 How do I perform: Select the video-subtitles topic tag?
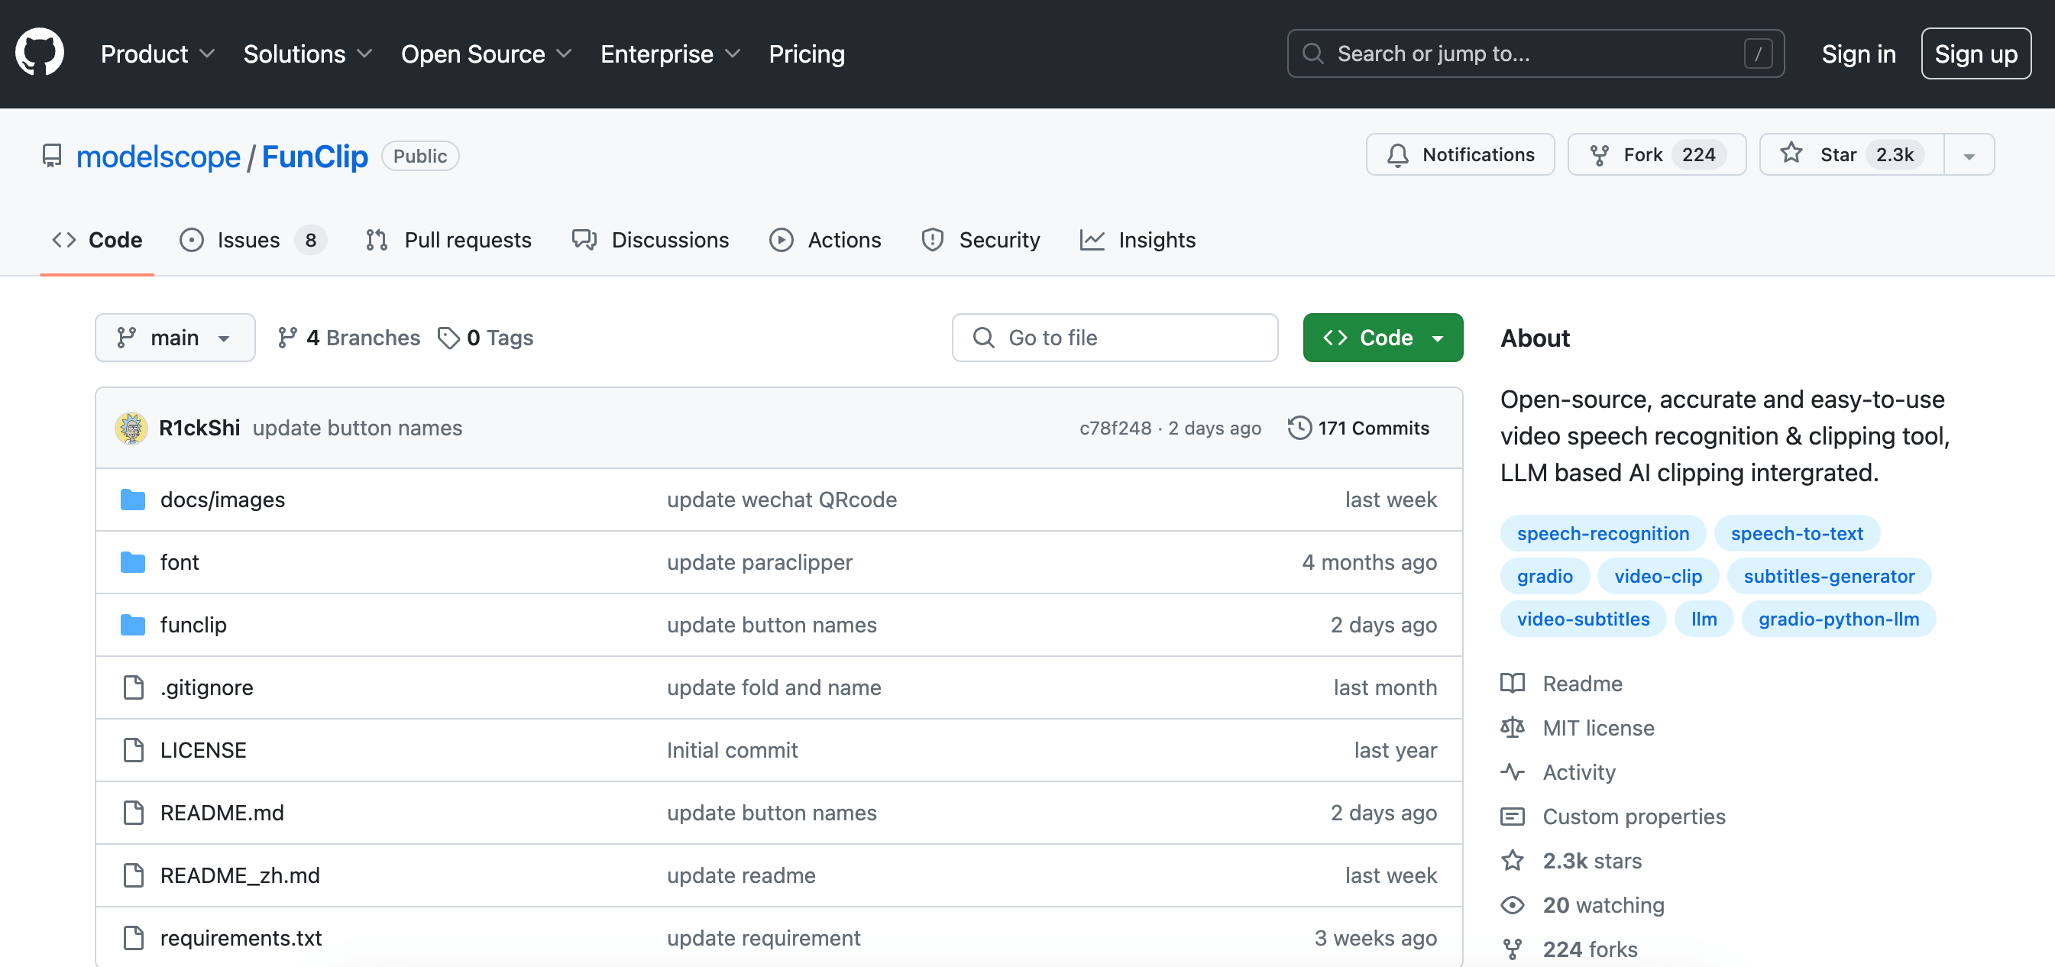coord(1582,619)
